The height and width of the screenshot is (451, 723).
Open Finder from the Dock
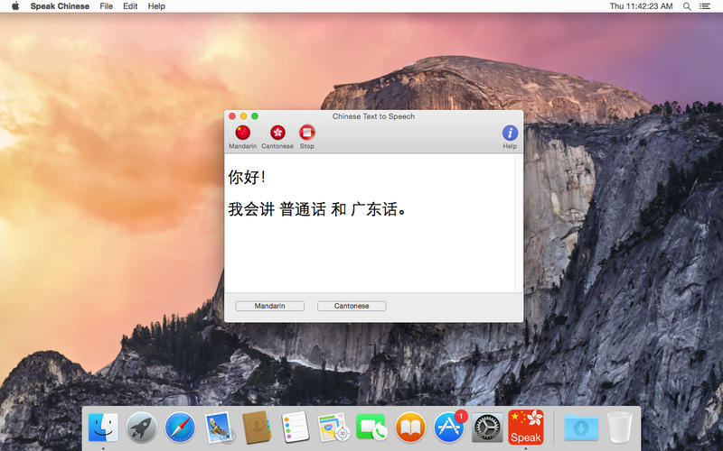pos(103,427)
